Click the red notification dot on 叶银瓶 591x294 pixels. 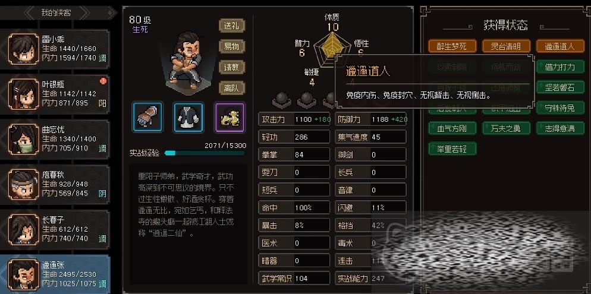click(103, 81)
